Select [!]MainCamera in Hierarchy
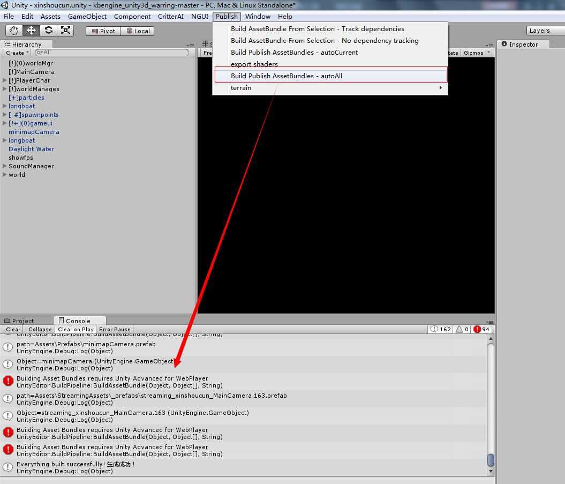This screenshot has height=484, width=565. [x=32, y=72]
